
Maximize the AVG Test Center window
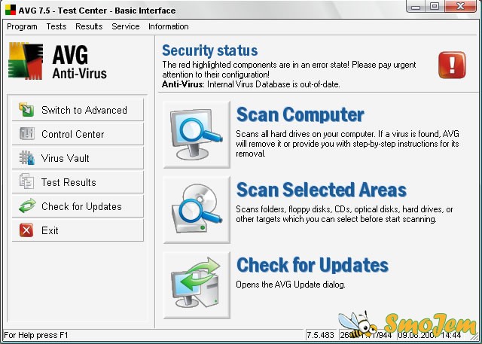(x=435, y=6)
